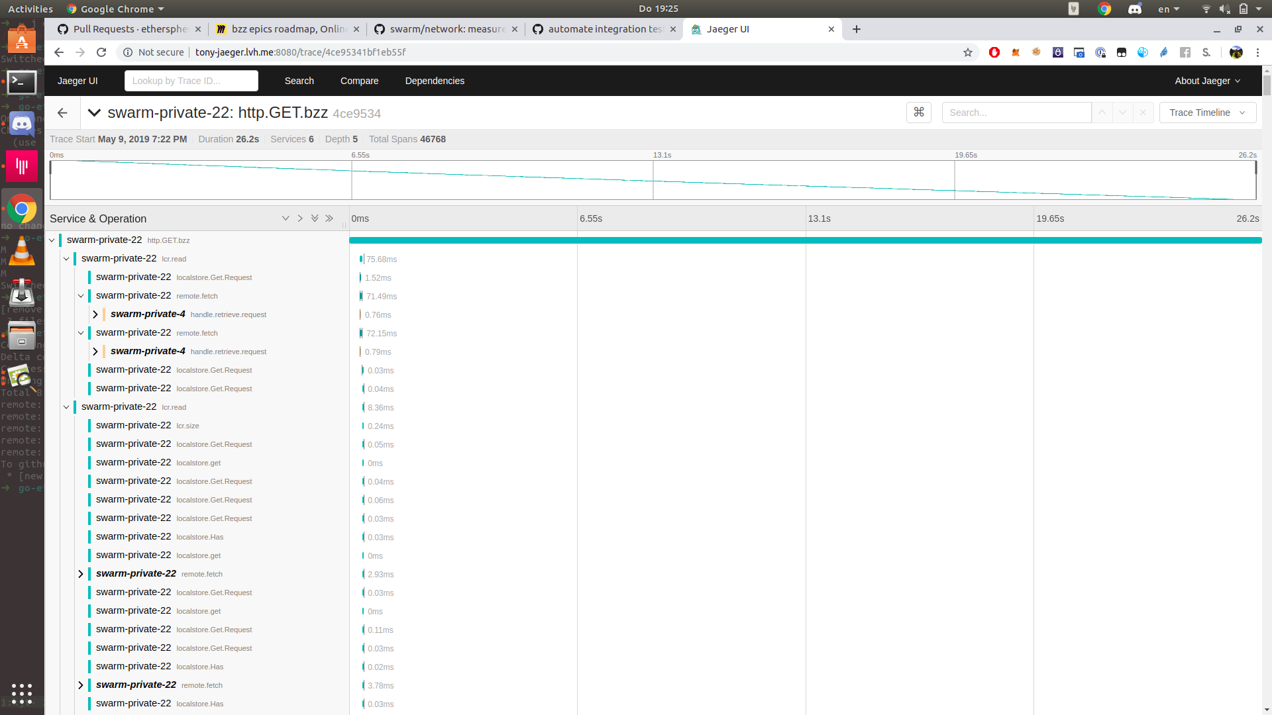Switch to the swarm/network GitHub tab
This screenshot has height=715, width=1272.
pyautogui.click(x=447, y=29)
